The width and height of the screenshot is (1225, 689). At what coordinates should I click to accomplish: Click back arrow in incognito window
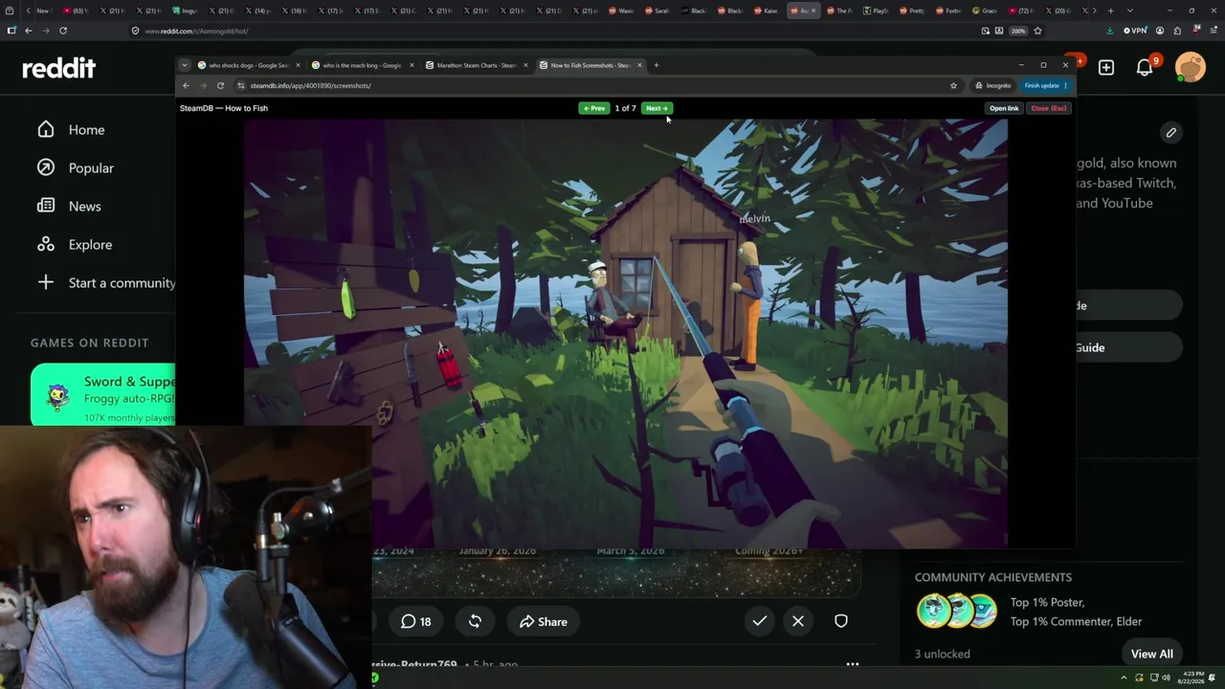click(x=186, y=85)
